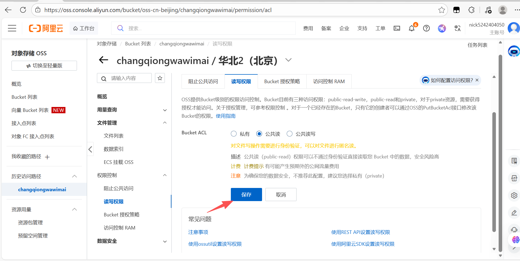This screenshot has height=261, width=520.
Task: Open 资源包管理 in left navigation
Action: pyautogui.click(x=30, y=223)
